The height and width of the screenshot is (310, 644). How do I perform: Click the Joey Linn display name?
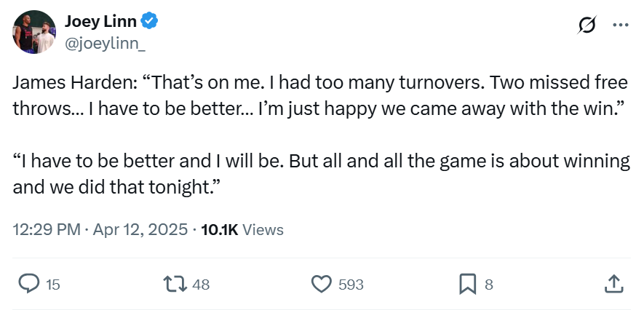click(x=100, y=22)
